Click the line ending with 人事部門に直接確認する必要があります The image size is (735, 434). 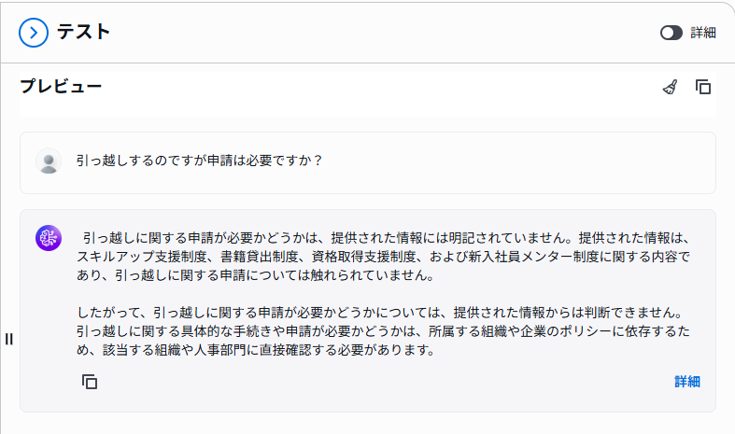coord(257,351)
